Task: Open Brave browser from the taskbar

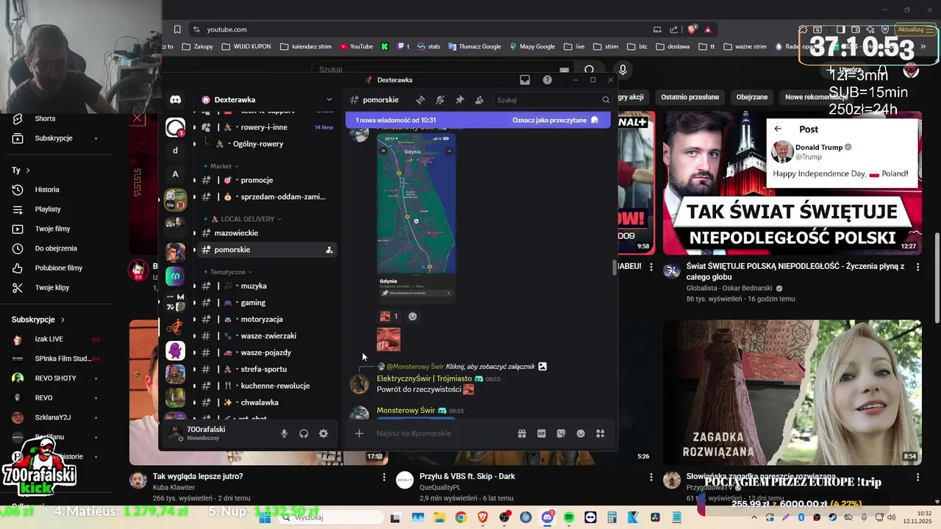Action: click(483, 518)
